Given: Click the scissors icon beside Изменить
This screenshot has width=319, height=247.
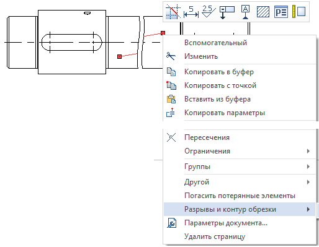Looking at the screenshot, I should click(171, 56).
